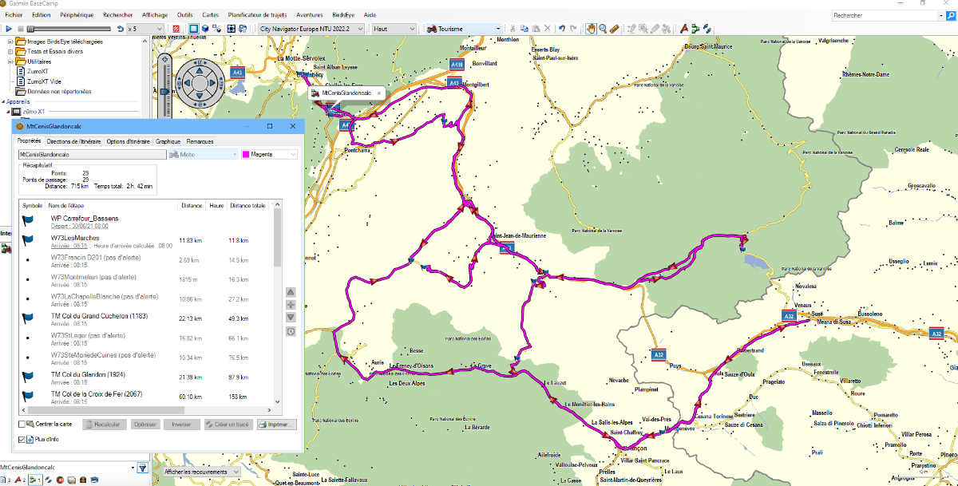Viewport: 958px width, 486px height.
Task: Choose the new route tool
Action: point(695,28)
